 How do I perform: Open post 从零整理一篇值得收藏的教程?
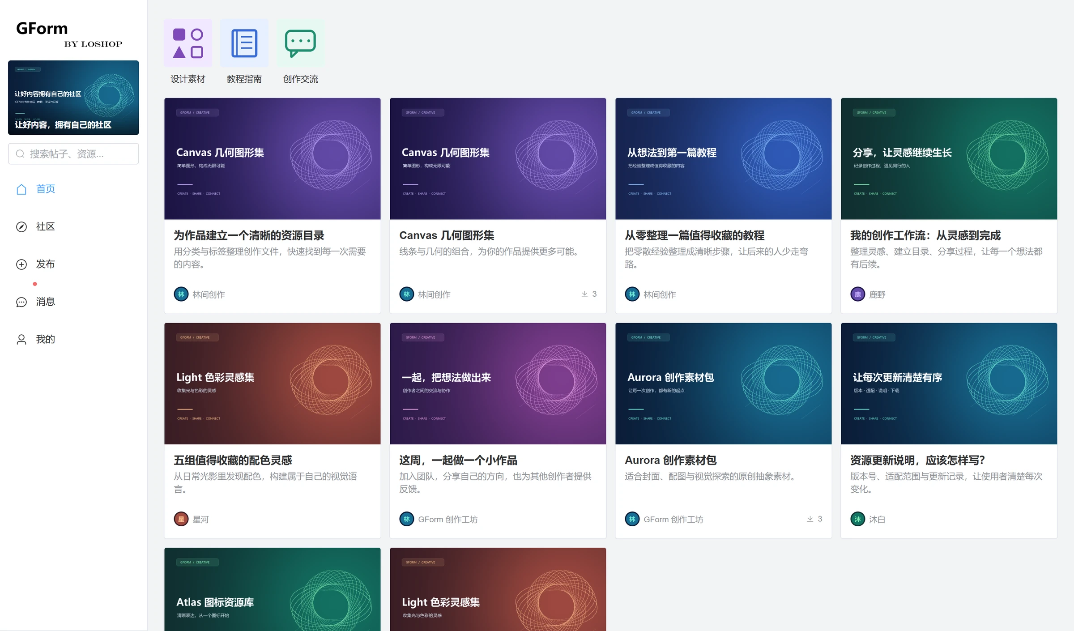695,235
